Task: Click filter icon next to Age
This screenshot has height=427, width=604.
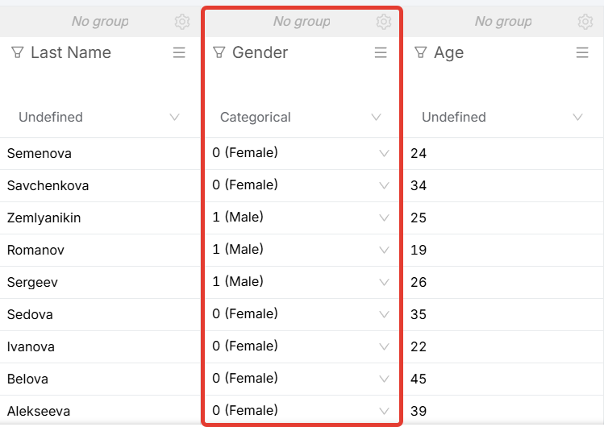Action: pos(420,52)
